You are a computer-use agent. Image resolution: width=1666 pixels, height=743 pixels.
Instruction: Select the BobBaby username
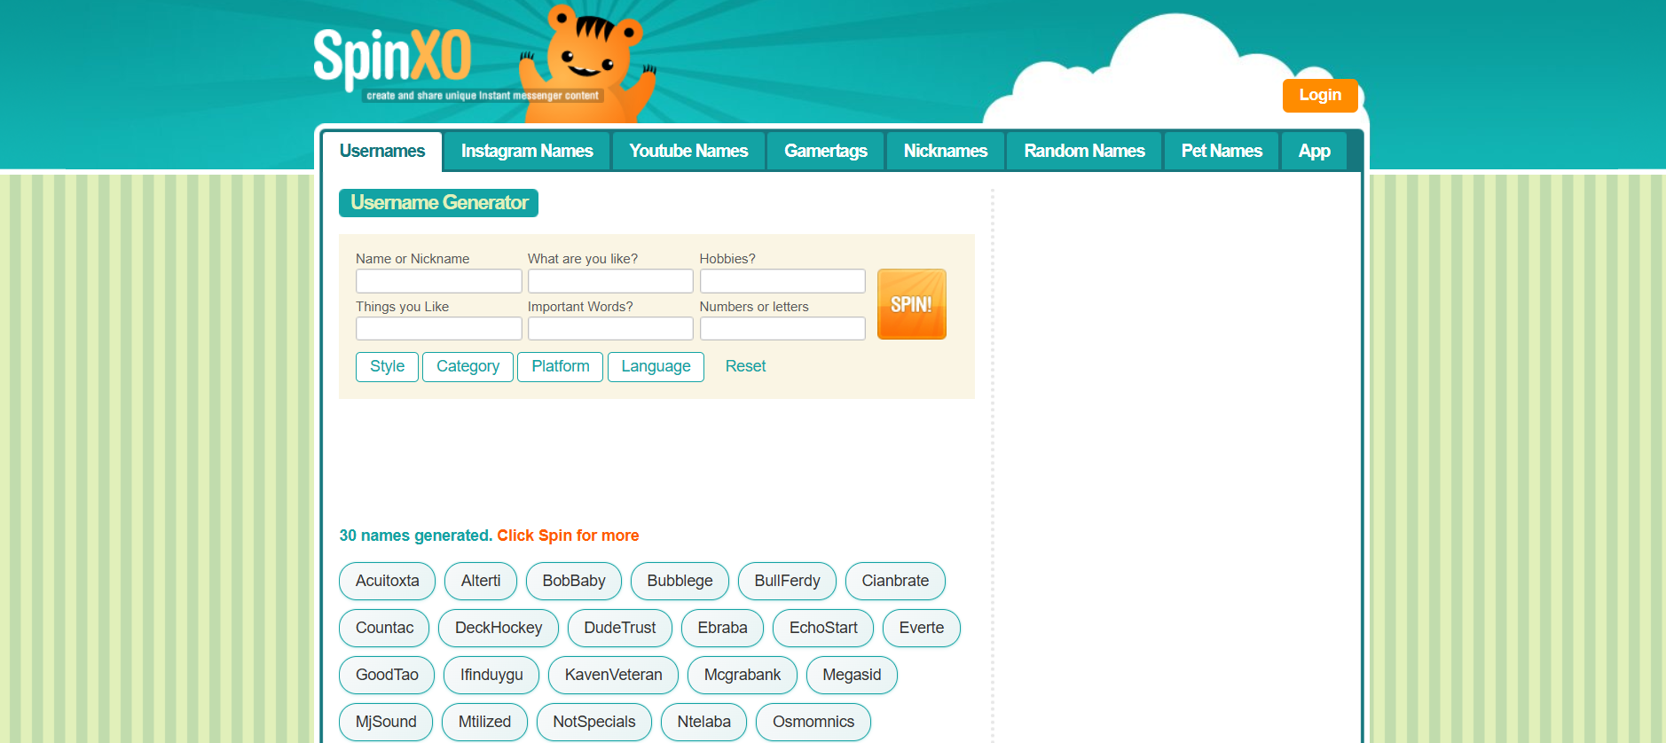(574, 581)
